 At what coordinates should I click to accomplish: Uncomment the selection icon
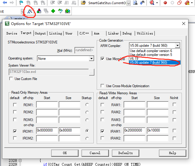point(74,3)
